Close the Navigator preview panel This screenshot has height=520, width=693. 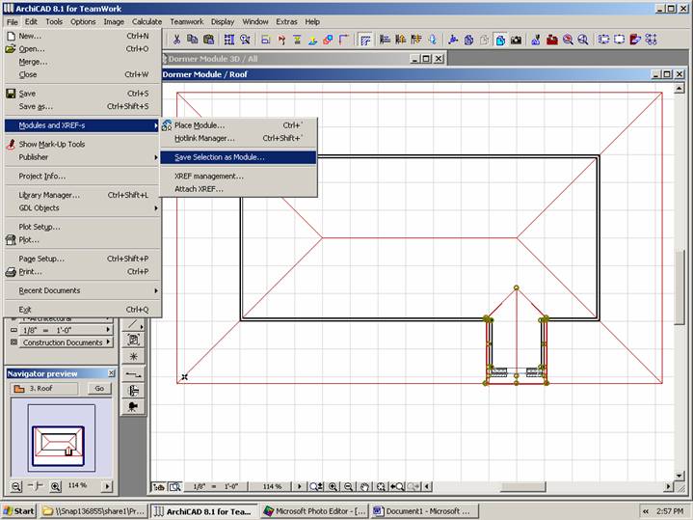(111, 373)
